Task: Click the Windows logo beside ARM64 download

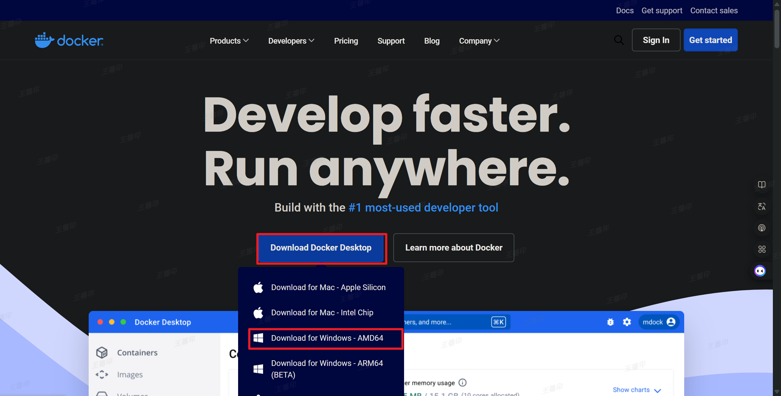Action: [258, 369]
